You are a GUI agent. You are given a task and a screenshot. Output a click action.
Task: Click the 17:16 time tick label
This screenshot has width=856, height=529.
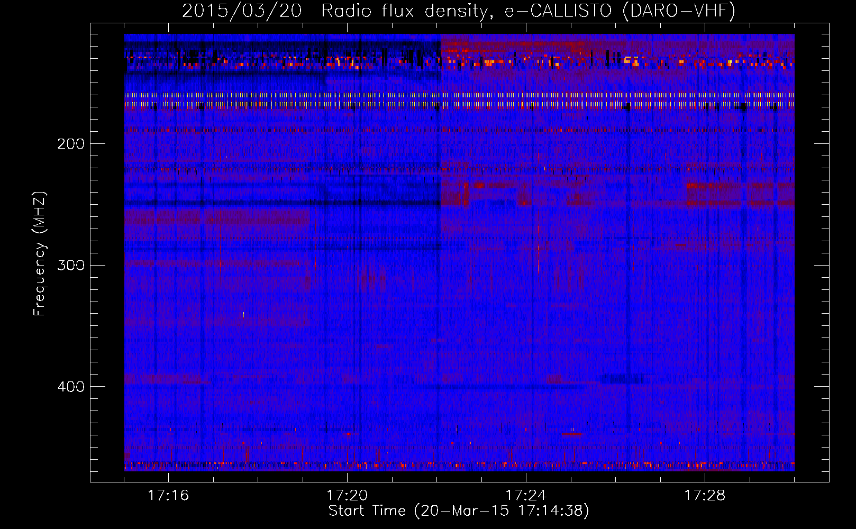pyautogui.click(x=168, y=496)
